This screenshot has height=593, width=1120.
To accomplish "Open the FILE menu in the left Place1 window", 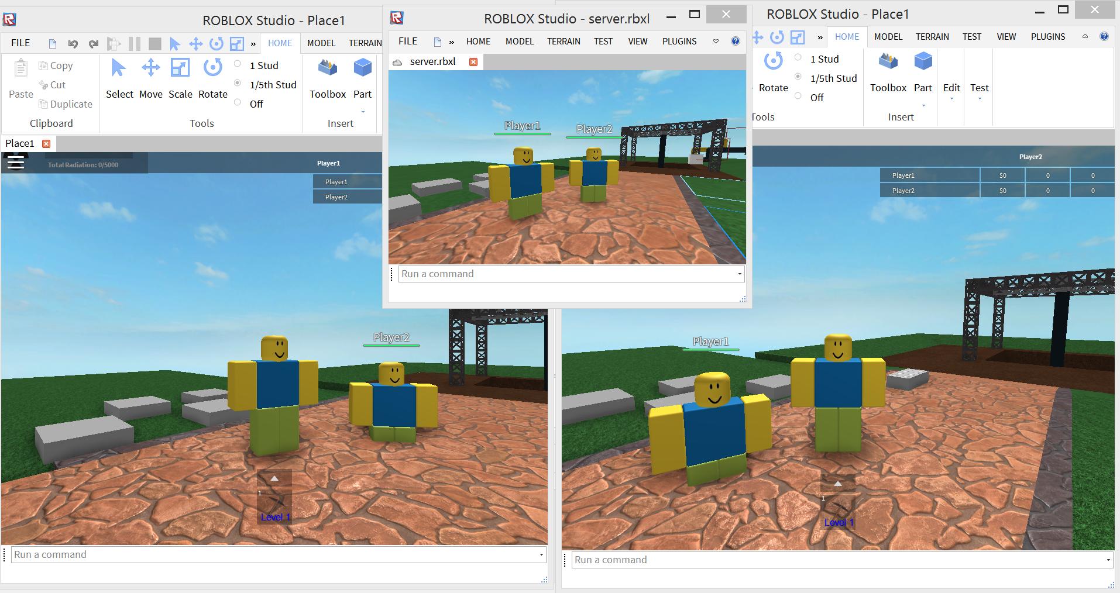I will 20,43.
